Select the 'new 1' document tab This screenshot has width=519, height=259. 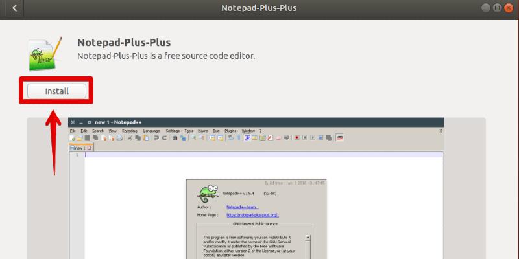[x=77, y=148]
